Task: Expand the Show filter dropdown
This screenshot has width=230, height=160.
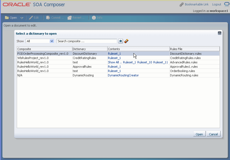Action: [x=52, y=41]
